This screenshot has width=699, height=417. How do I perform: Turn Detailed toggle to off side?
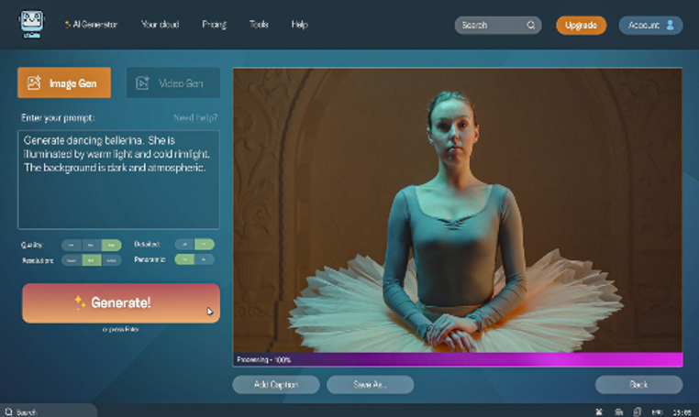(x=184, y=244)
